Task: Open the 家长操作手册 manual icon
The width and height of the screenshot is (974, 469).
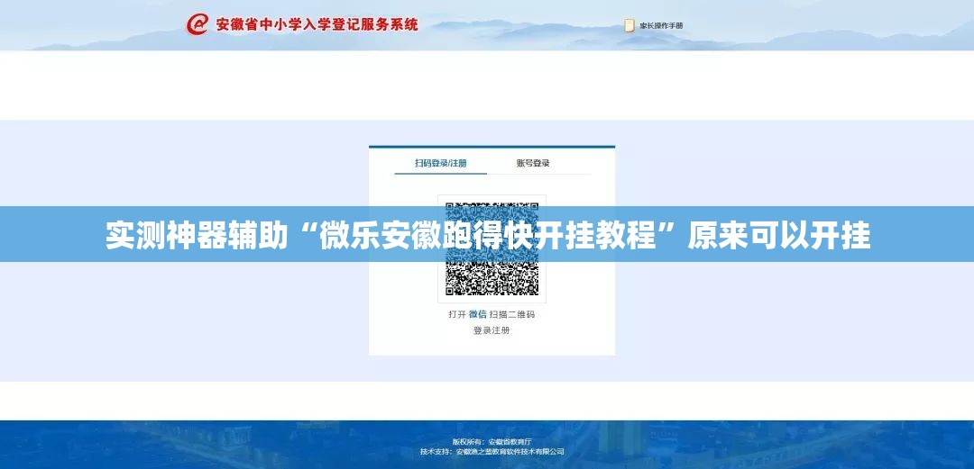Action: (x=629, y=25)
